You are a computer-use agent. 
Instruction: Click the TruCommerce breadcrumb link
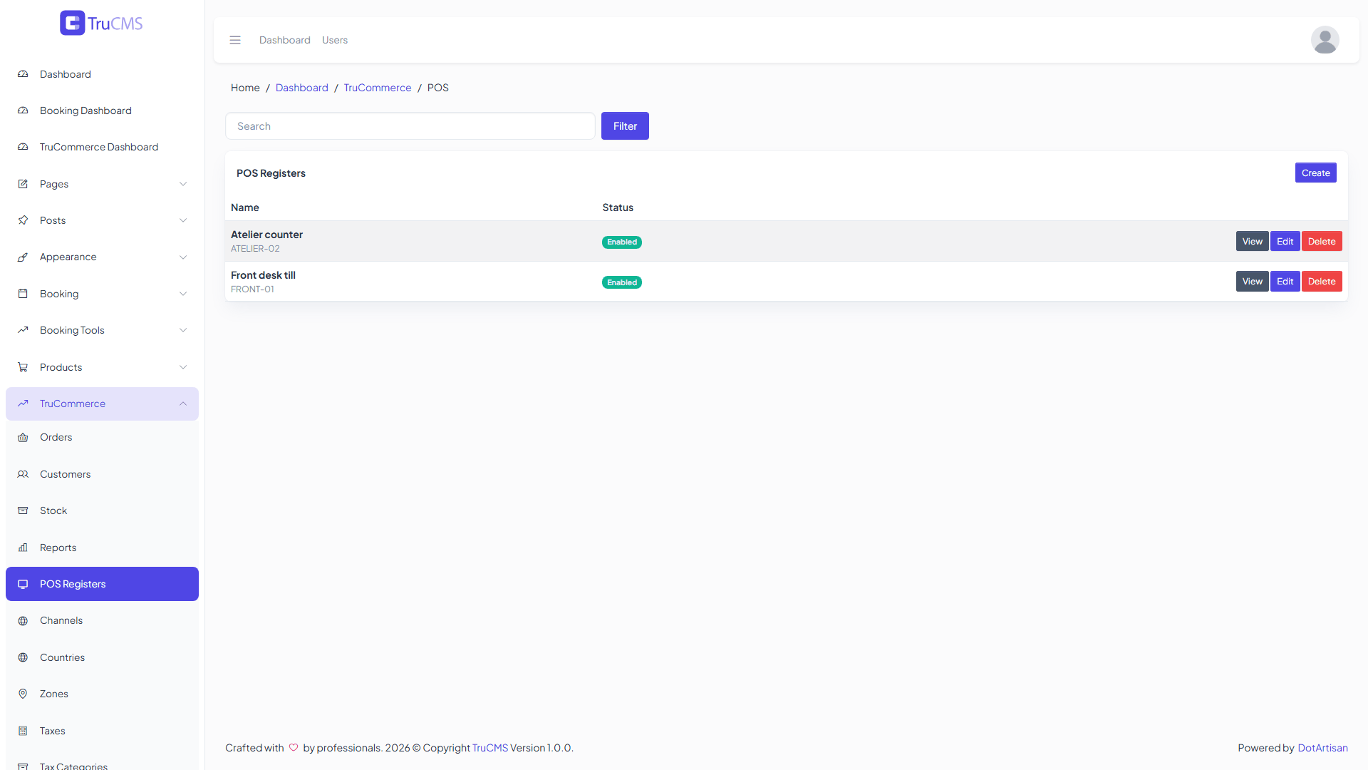click(x=378, y=88)
